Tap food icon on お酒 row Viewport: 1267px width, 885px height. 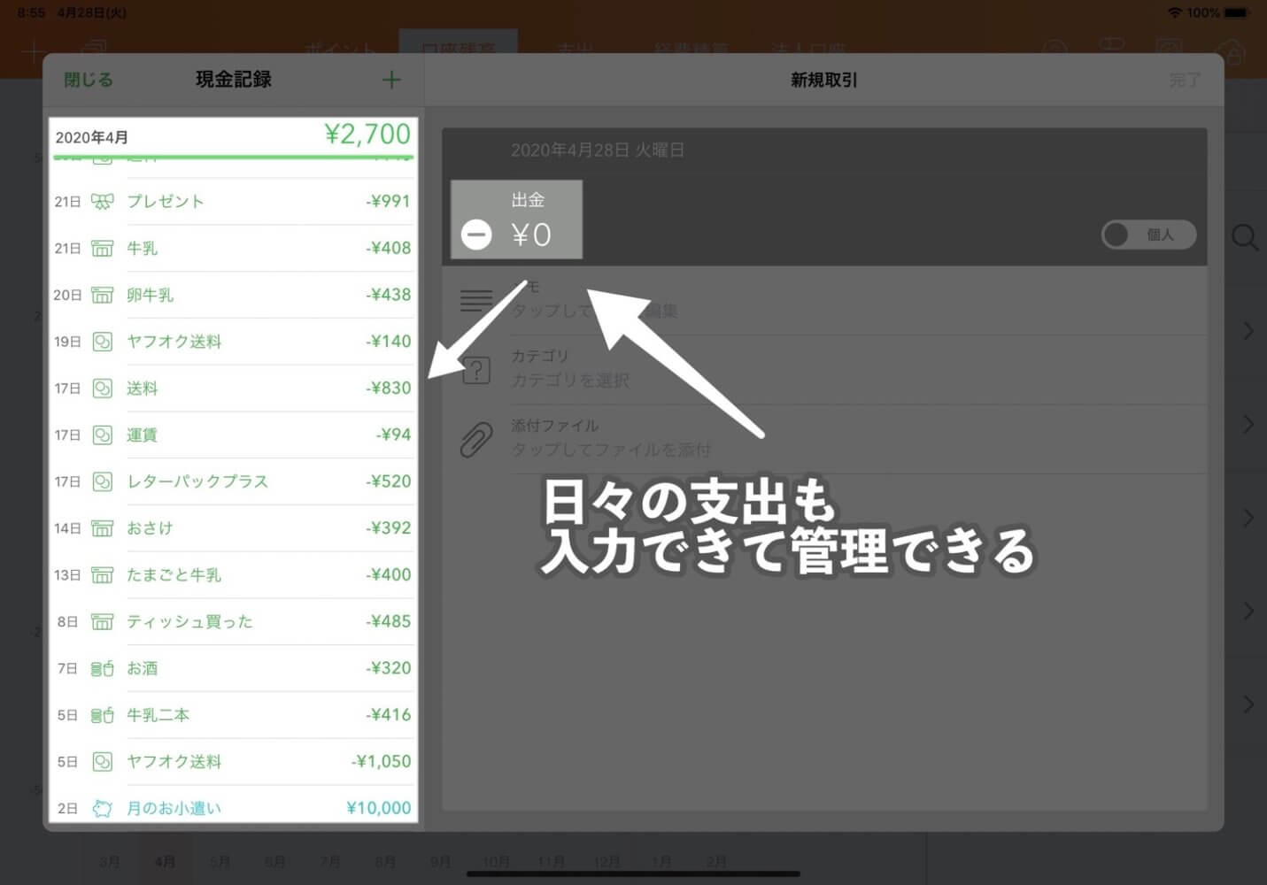[103, 668]
